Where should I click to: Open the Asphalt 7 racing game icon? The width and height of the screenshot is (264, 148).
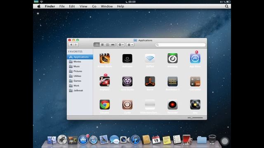[x=105, y=81]
